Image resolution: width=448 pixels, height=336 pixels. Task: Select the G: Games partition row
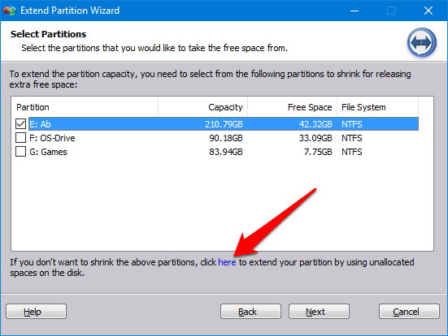(x=224, y=152)
